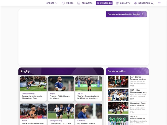Click the Dernières vidéos section header

pyautogui.click(x=127, y=71)
